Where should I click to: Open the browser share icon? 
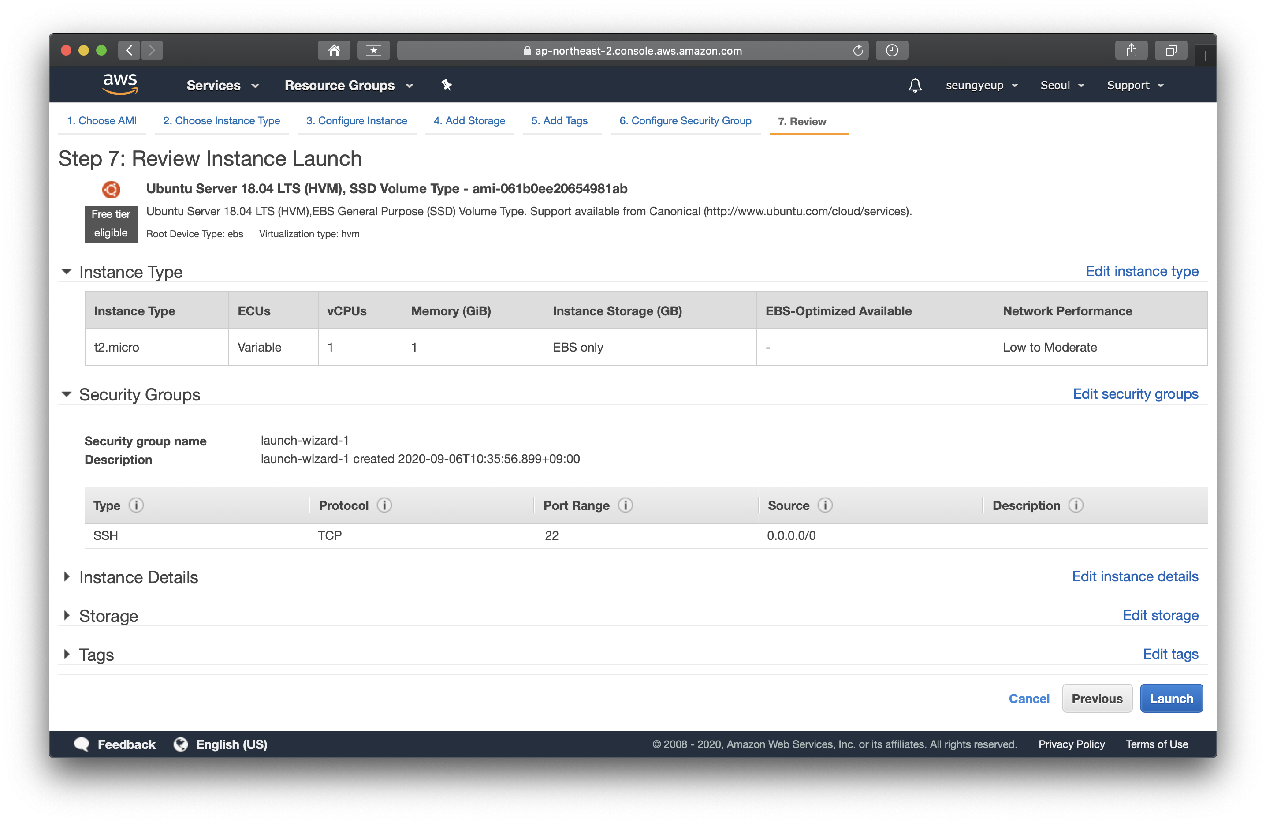click(x=1131, y=51)
